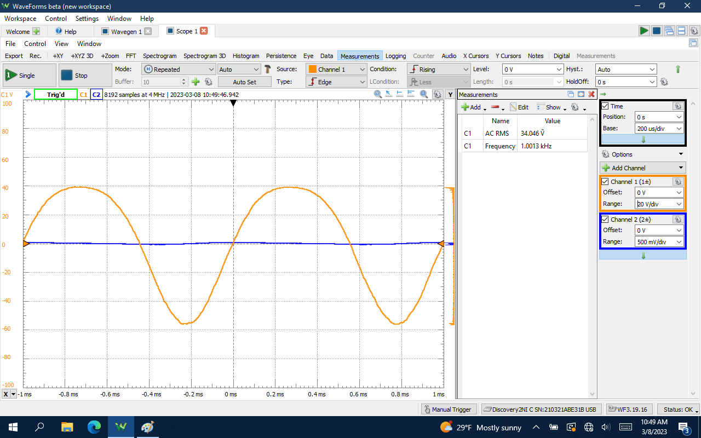Open the Type dropdown showing Edge
The image size is (701, 438).
click(x=336, y=82)
